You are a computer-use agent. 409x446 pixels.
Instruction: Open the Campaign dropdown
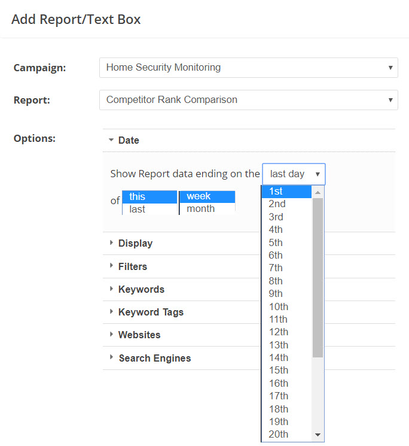click(248, 68)
